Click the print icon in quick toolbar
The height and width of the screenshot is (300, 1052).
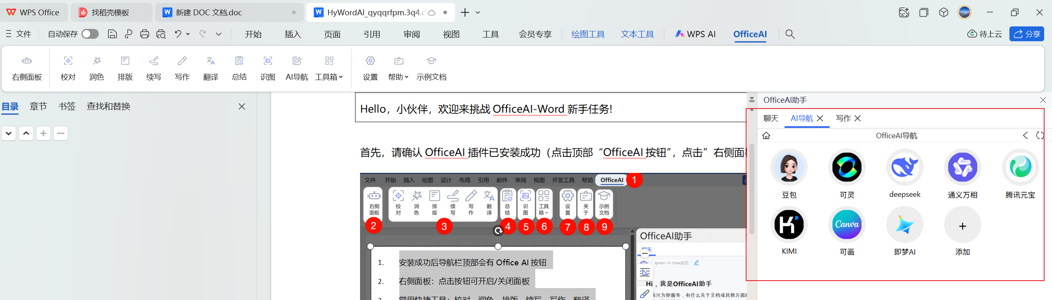[x=145, y=34]
